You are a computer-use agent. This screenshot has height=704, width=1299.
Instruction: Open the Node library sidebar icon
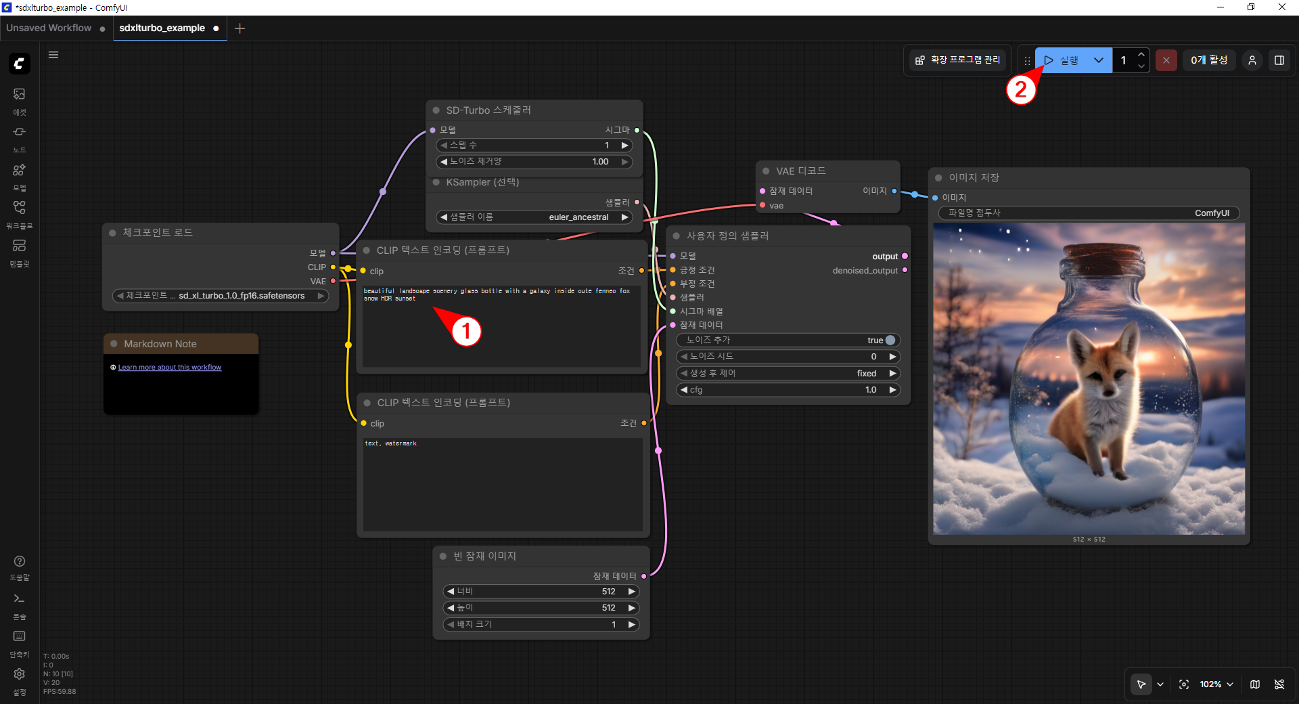pos(19,137)
